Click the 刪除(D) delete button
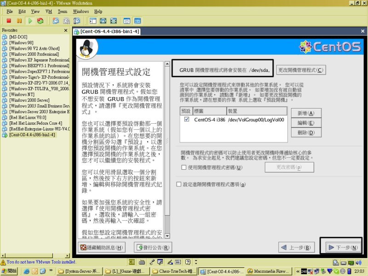 coord(306,132)
